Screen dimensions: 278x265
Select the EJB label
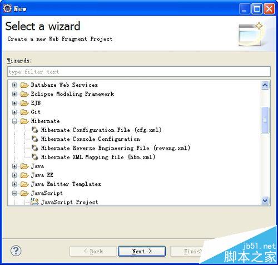point(36,103)
